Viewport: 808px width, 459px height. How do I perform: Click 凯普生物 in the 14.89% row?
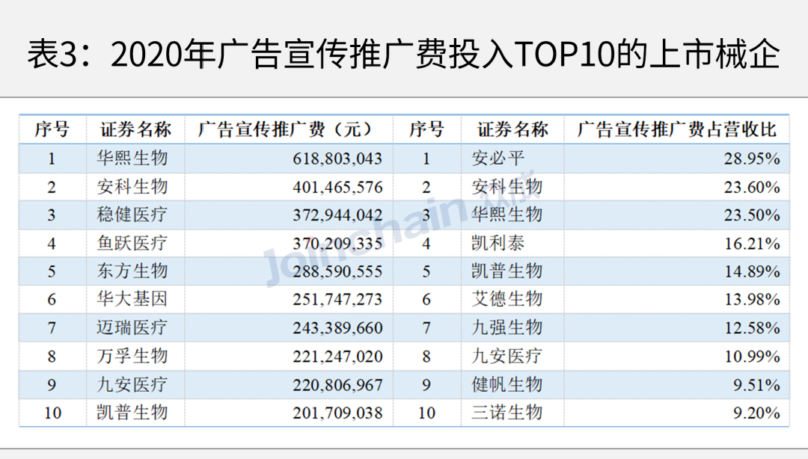[x=507, y=271]
